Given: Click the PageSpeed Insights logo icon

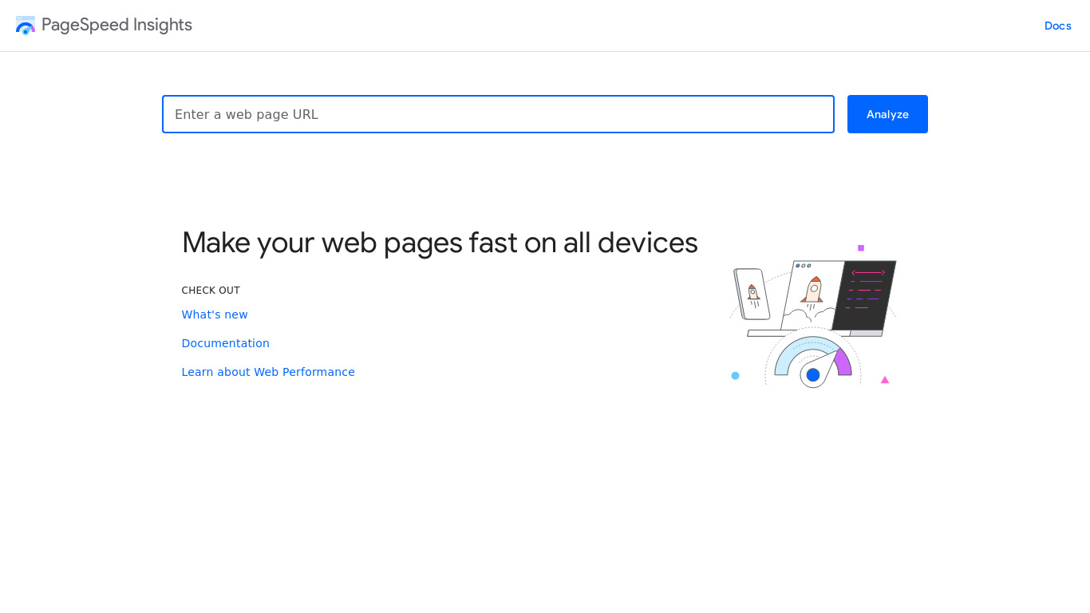Looking at the screenshot, I should pos(26,26).
